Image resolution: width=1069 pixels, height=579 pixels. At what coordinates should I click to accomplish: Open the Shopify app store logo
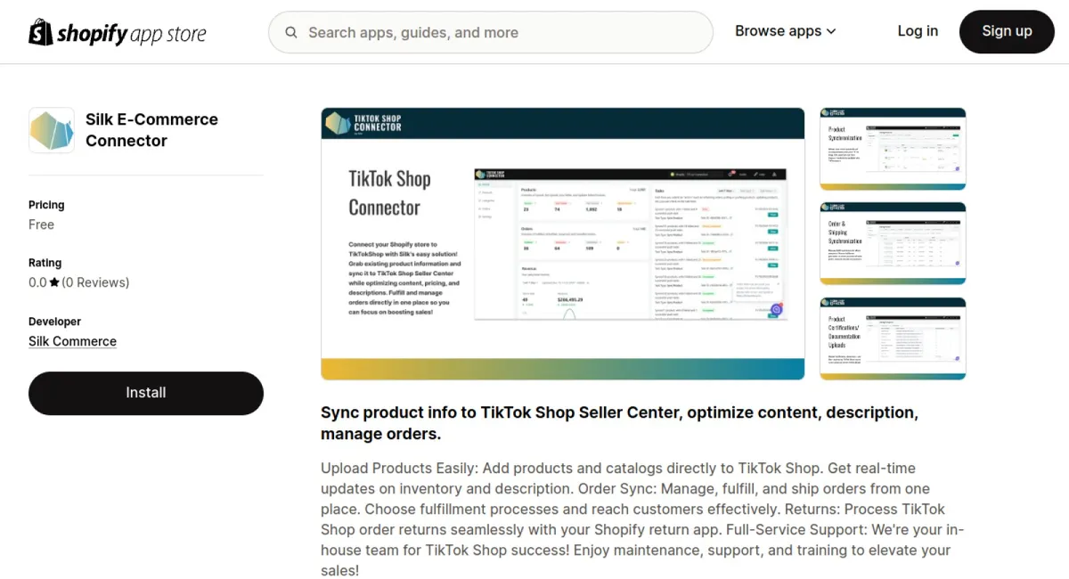(x=118, y=33)
